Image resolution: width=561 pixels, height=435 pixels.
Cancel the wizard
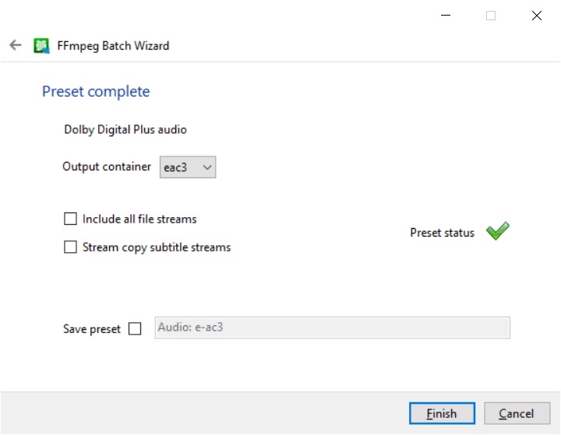tap(517, 413)
